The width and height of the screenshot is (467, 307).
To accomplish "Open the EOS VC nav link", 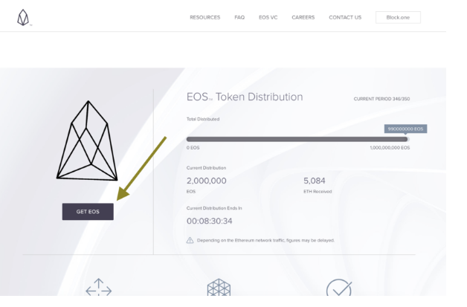I will tap(268, 17).
